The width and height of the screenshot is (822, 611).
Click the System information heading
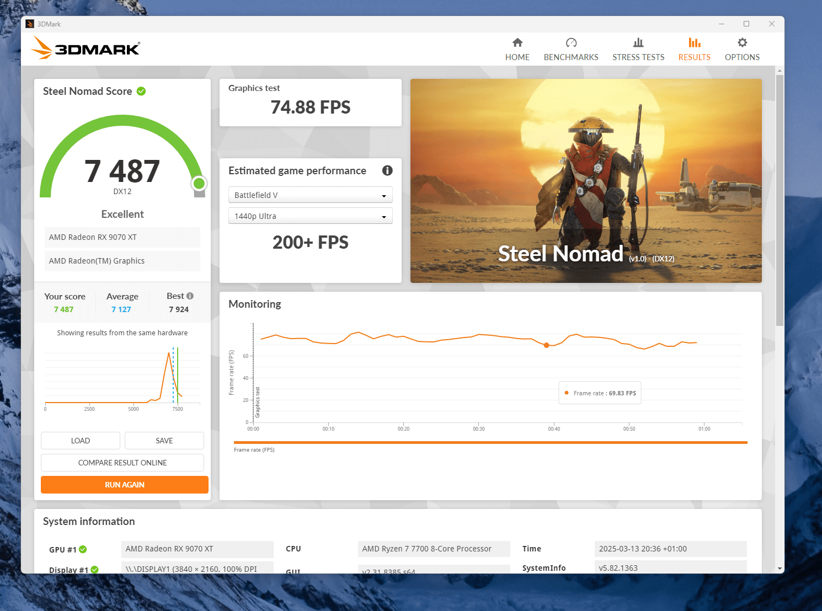coord(89,521)
